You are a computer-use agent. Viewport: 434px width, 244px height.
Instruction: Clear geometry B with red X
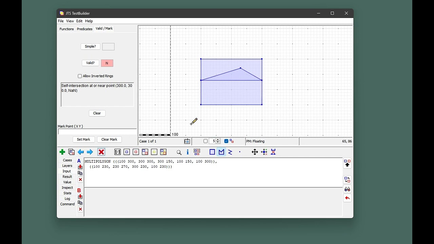(80, 209)
